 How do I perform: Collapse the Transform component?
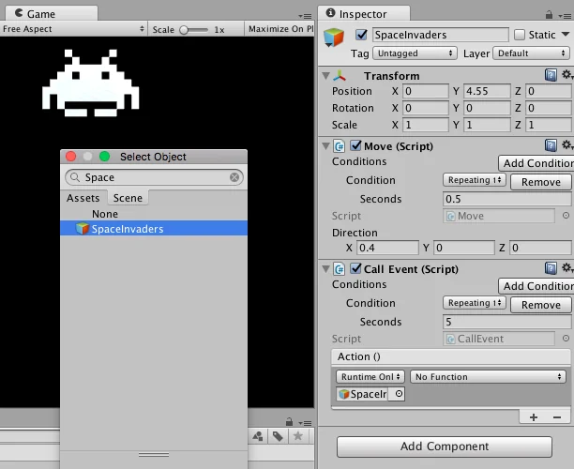(325, 76)
